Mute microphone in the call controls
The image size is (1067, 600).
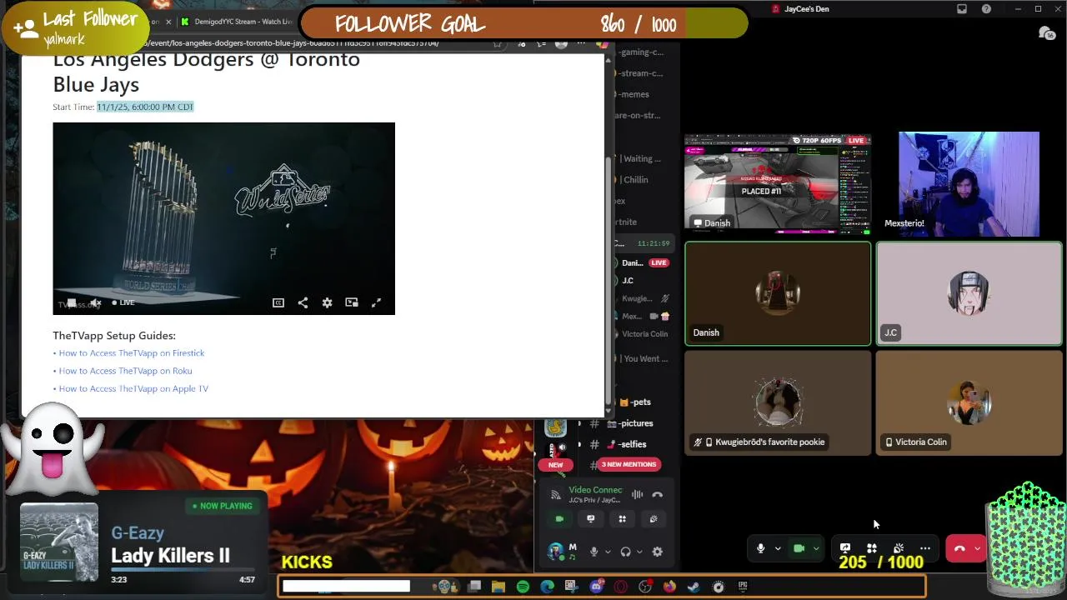tap(760, 548)
